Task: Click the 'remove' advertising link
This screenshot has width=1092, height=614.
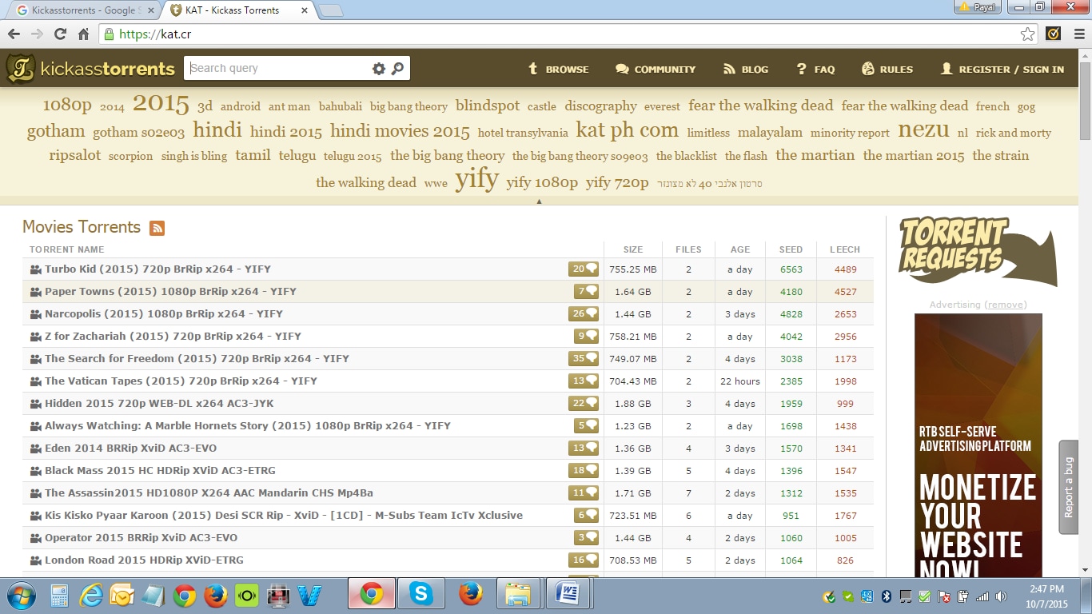Action: point(1006,305)
